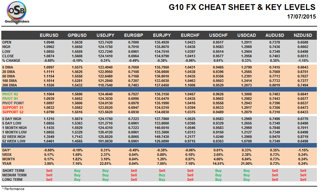The image size is (322, 192).
Task: Click EURUSD open value 1.0946
Action: [x=49, y=42]
